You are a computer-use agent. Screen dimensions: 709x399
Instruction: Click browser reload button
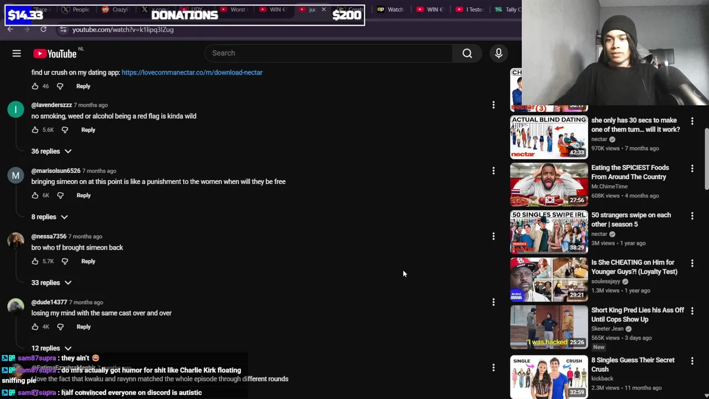pyautogui.click(x=43, y=29)
